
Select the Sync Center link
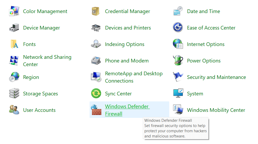pos(118,94)
